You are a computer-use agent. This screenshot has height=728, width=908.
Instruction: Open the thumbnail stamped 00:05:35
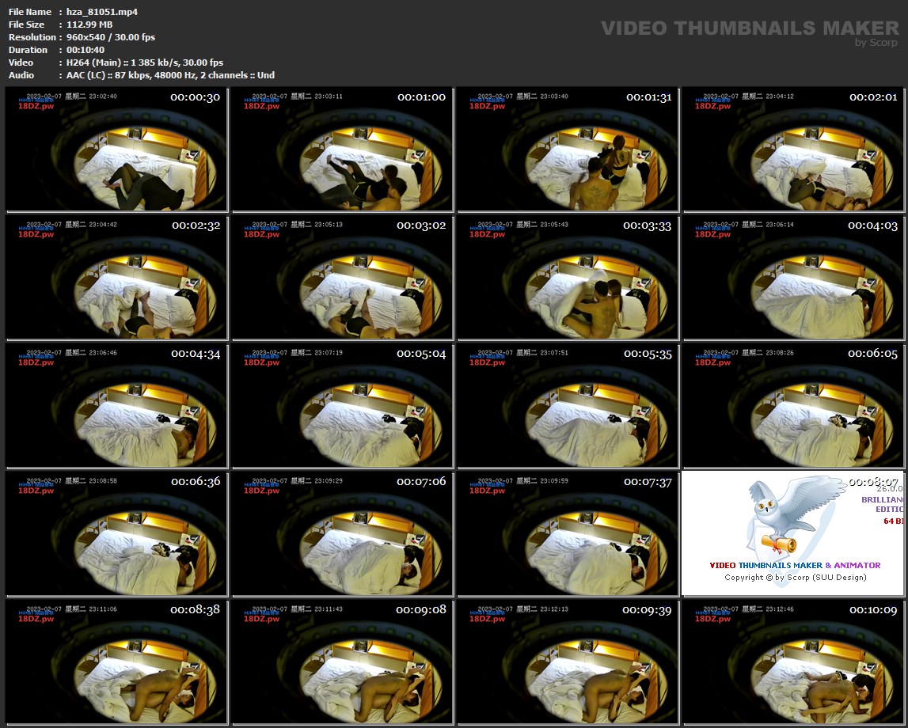(x=568, y=405)
